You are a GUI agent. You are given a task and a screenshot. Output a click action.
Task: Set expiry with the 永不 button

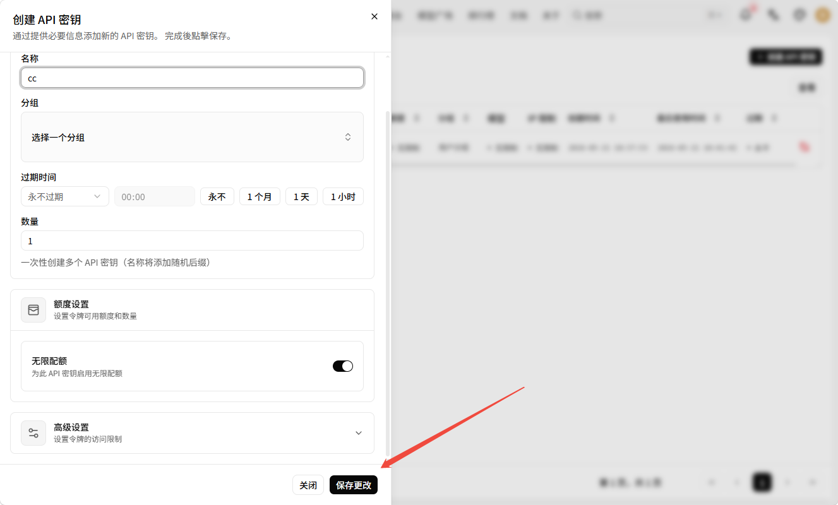(x=217, y=196)
